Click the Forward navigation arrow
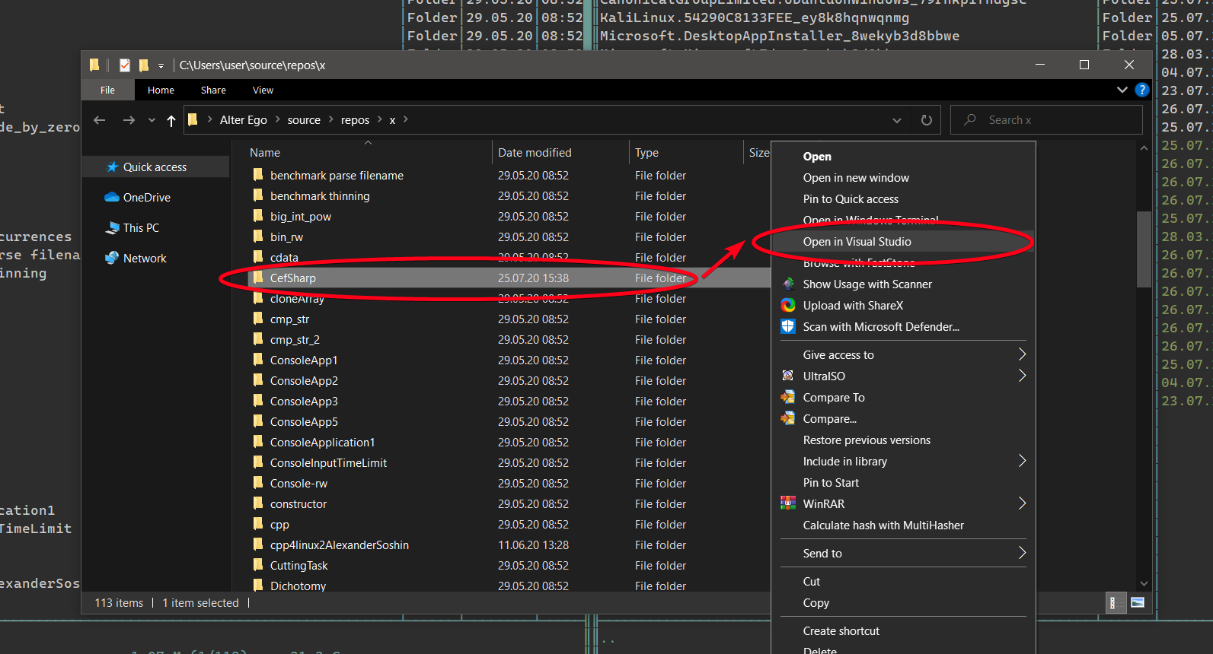The image size is (1213, 654). click(x=129, y=120)
